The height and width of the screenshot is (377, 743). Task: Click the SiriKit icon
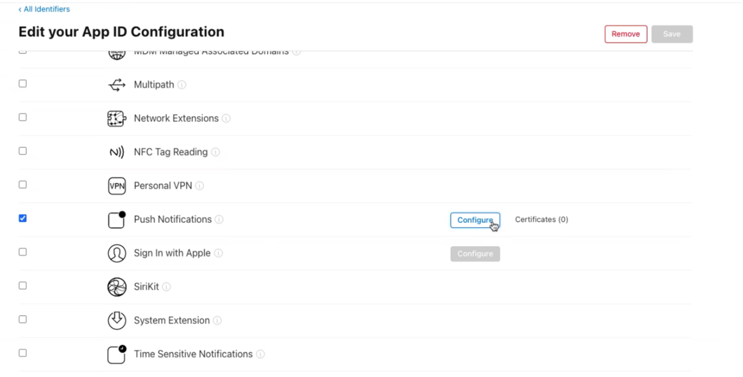coord(116,286)
